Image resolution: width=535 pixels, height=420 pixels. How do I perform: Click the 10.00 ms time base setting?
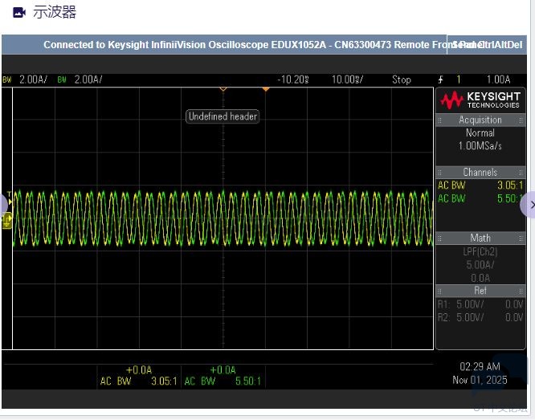point(347,80)
